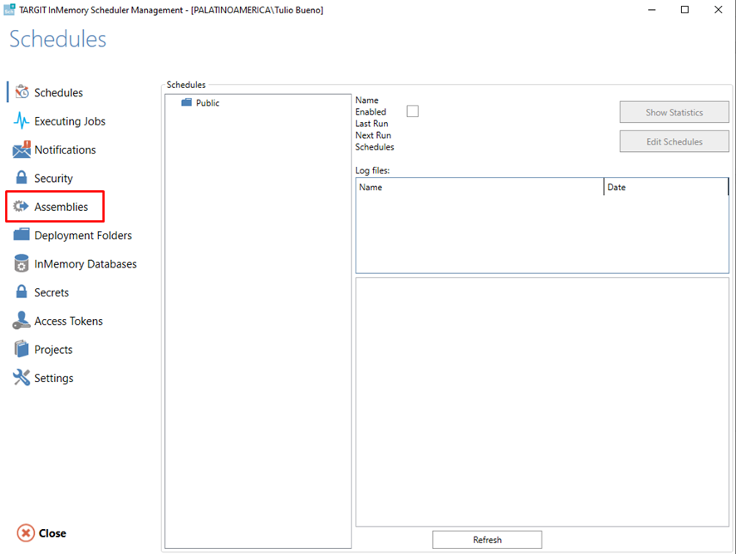The width and height of the screenshot is (736, 554).
Task: Click the red Close X icon
Action: pos(26,533)
